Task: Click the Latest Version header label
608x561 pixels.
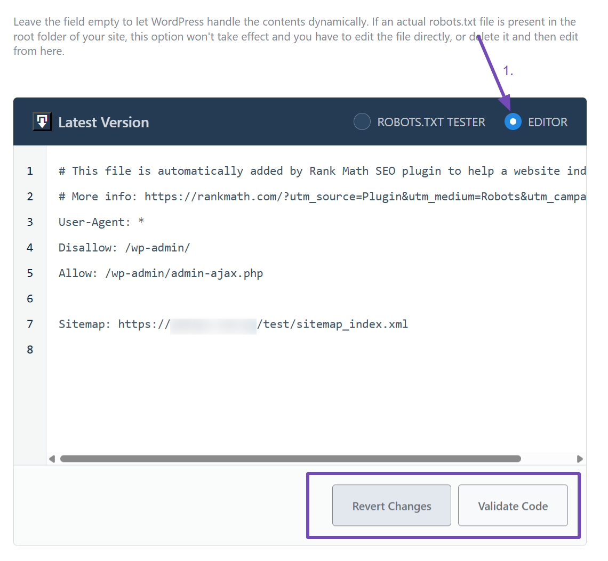Action: 105,122
